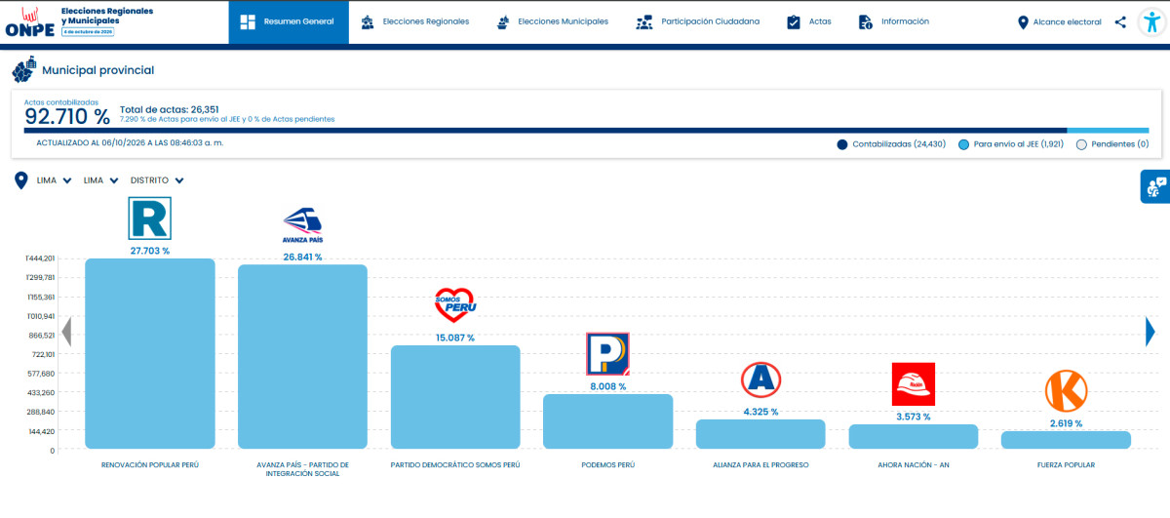Expand the first LIMA department dropdown
The height and width of the screenshot is (518, 1170).
pyautogui.click(x=54, y=180)
